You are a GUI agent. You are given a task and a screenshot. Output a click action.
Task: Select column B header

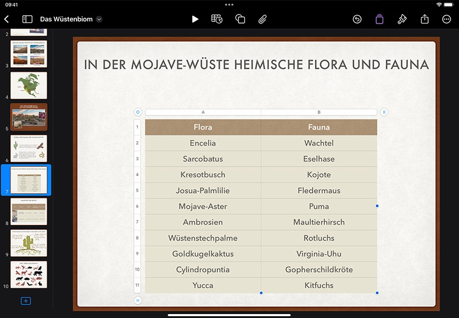coord(319,112)
